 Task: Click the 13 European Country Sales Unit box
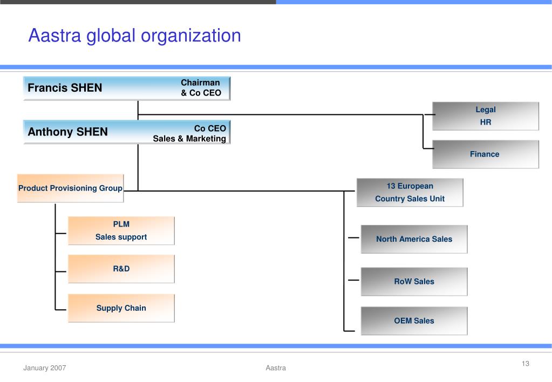pos(410,193)
